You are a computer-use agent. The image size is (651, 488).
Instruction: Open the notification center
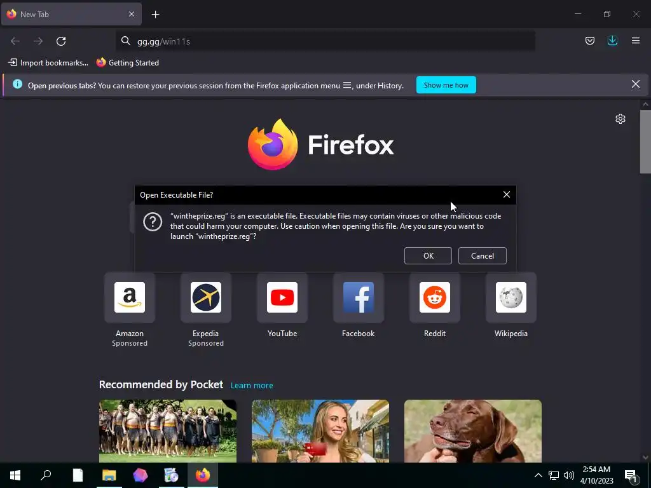tap(631, 475)
